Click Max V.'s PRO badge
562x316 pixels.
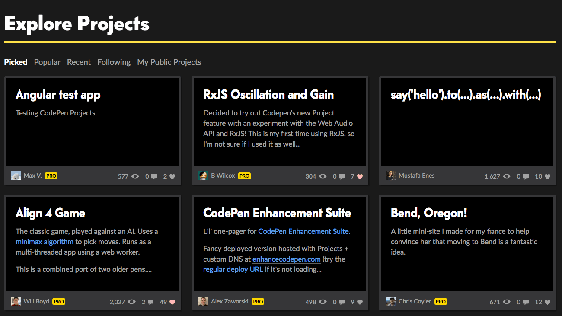(x=51, y=176)
